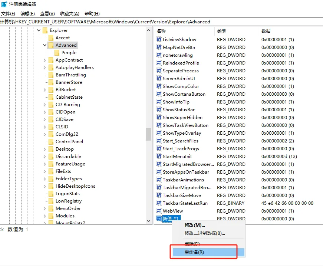This screenshot has width=323, height=266.
Task: Select the BamThrottling key
Action: tap(71, 75)
